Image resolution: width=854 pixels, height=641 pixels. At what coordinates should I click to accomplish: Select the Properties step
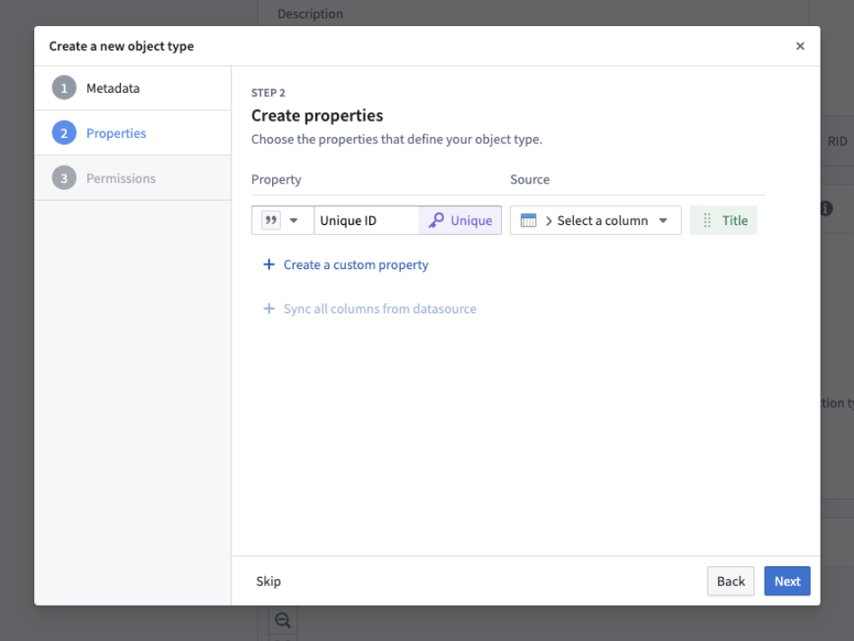(133, 133)
